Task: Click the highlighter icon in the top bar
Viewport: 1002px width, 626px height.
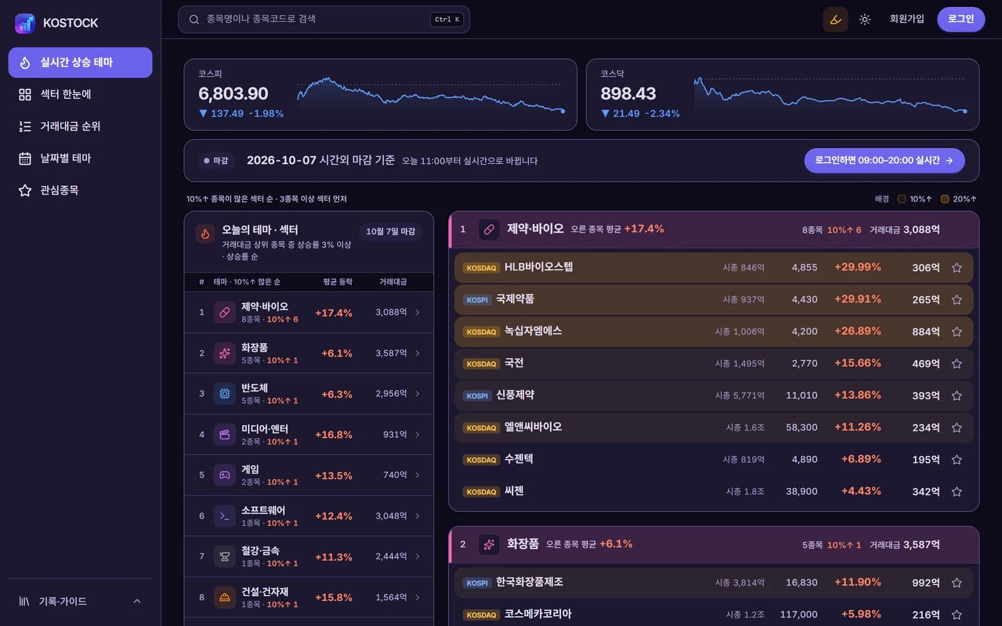Action: (835, 19)
